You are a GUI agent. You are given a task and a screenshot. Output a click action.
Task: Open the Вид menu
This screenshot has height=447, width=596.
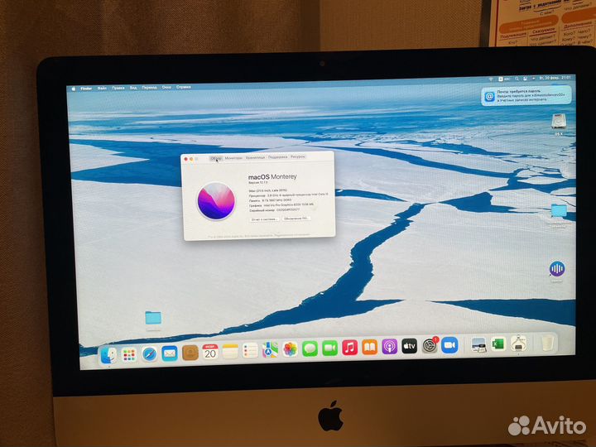[x=133, y=88]
